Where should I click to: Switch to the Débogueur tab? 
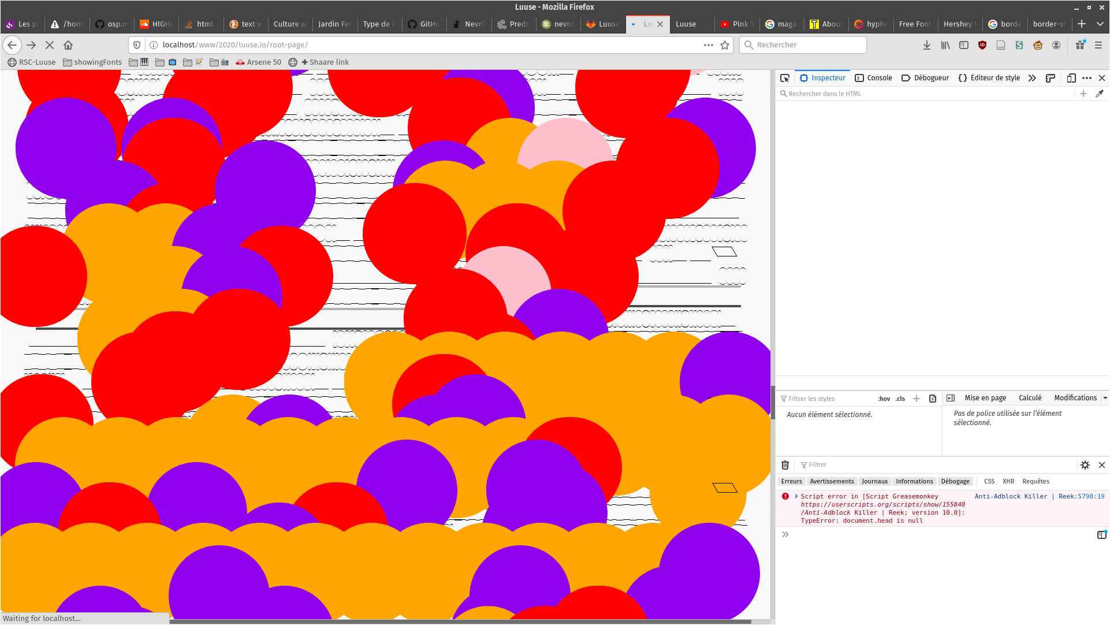[925, 78]
